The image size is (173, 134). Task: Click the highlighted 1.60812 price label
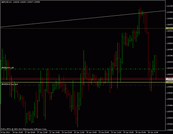pos(169,28)
